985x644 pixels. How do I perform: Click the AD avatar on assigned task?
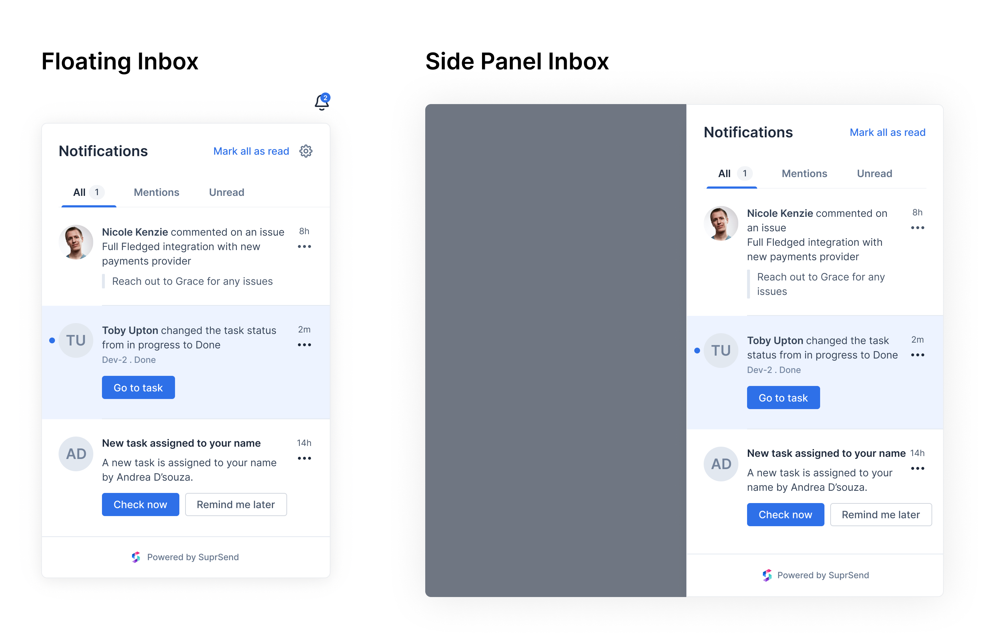point(76,453)
